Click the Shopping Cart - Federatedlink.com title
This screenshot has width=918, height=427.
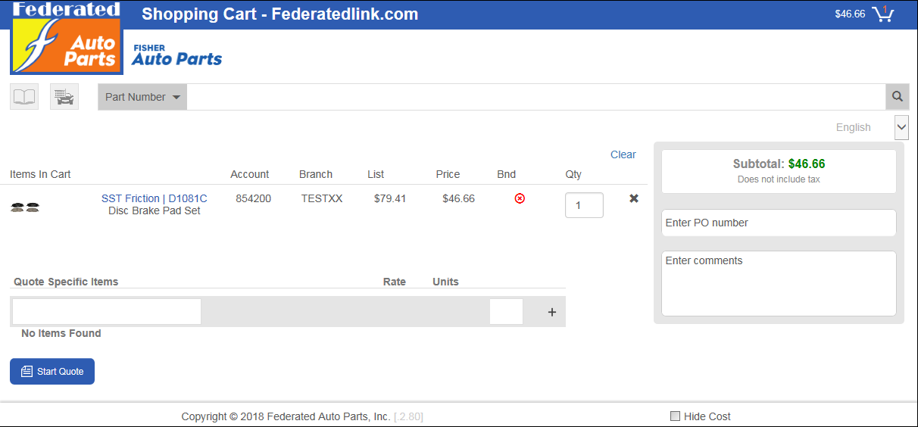pos(280,14)
